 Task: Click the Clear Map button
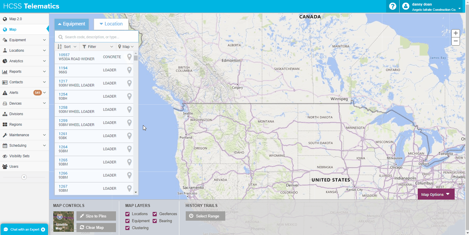click(96, 227)
